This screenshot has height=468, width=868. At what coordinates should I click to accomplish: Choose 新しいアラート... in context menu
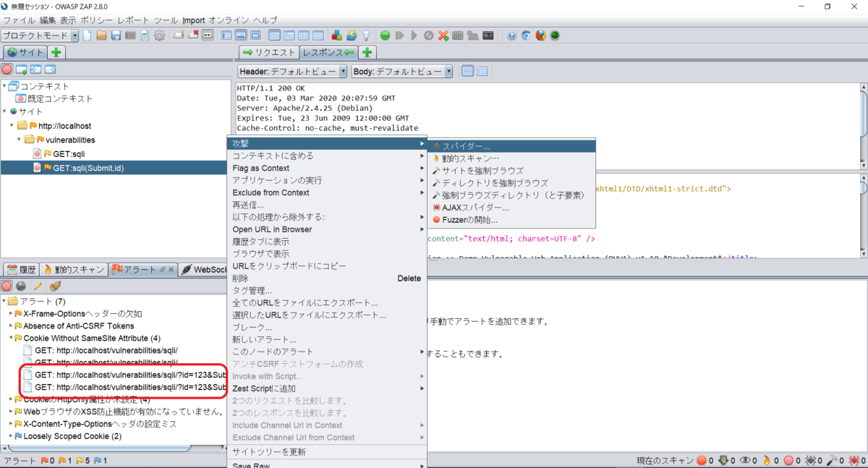328,341
